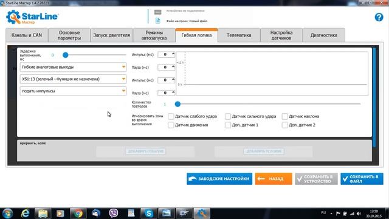Viewport: 389px width, 219px height.
Task: Click StarLine Master taskbar icon
Action: tap(202, 214)
